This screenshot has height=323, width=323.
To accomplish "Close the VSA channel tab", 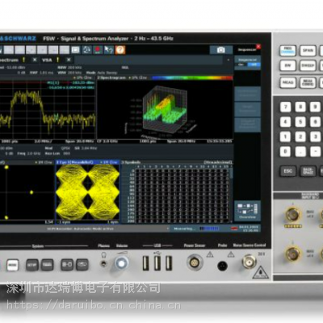I will (69, 60).
